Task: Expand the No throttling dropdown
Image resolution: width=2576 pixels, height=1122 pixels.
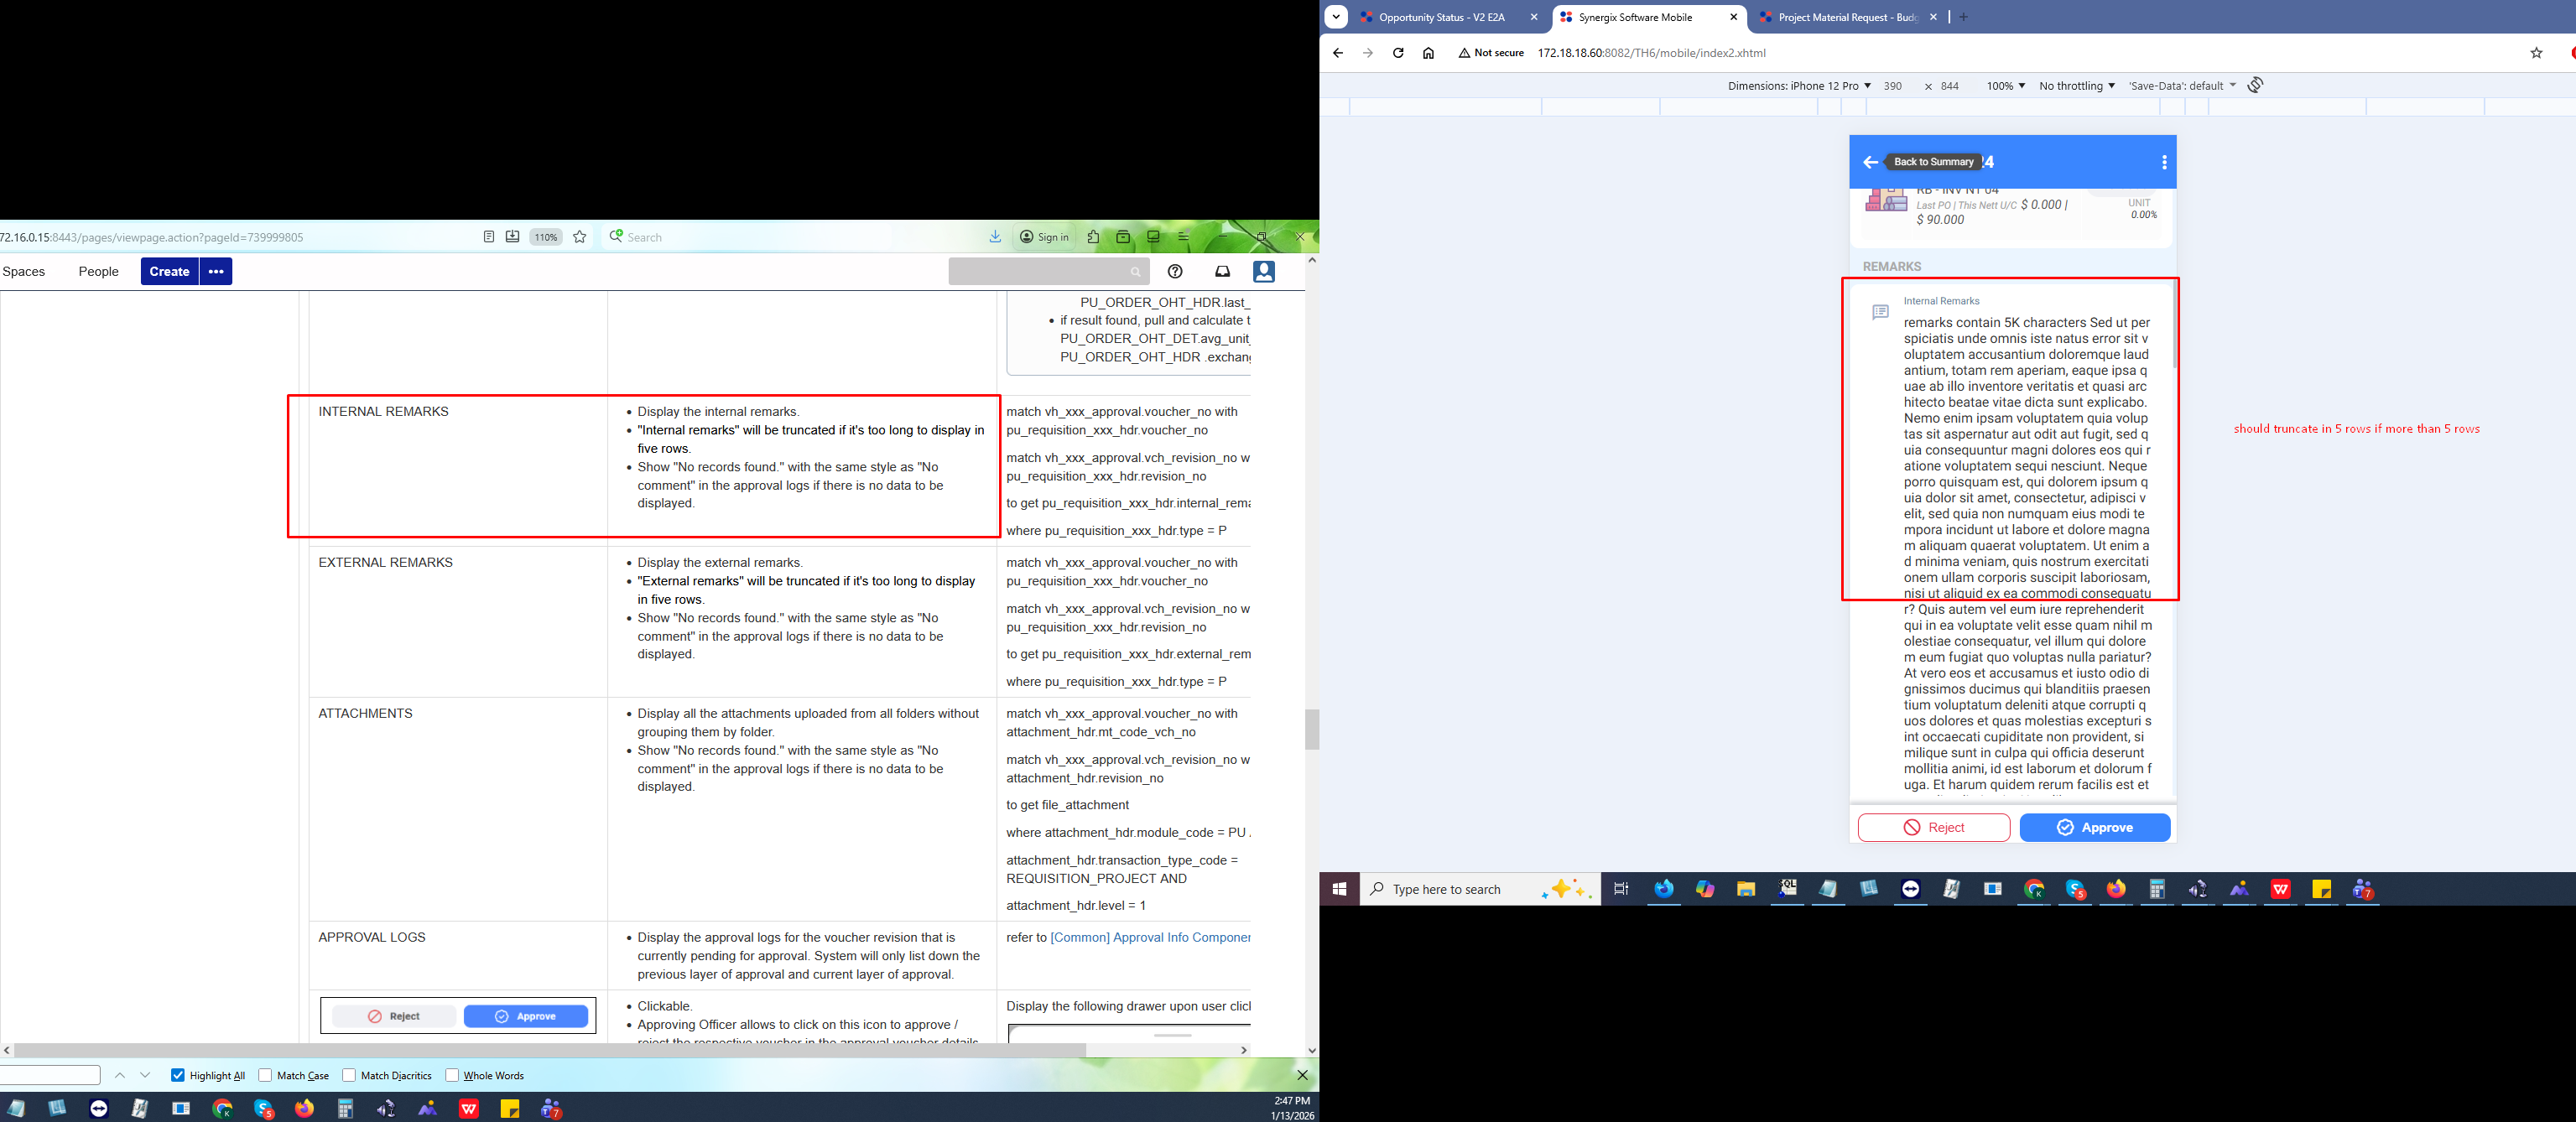Action: click(2076, 86)
